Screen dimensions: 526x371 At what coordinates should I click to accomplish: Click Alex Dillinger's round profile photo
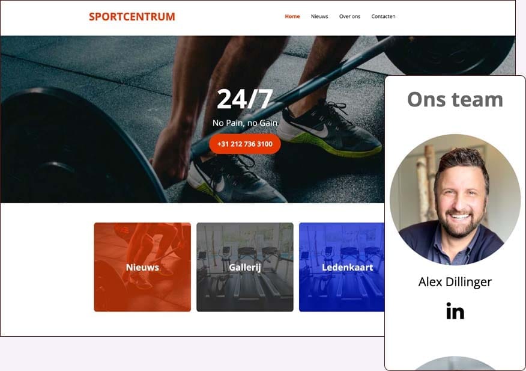tap(455, 200)
